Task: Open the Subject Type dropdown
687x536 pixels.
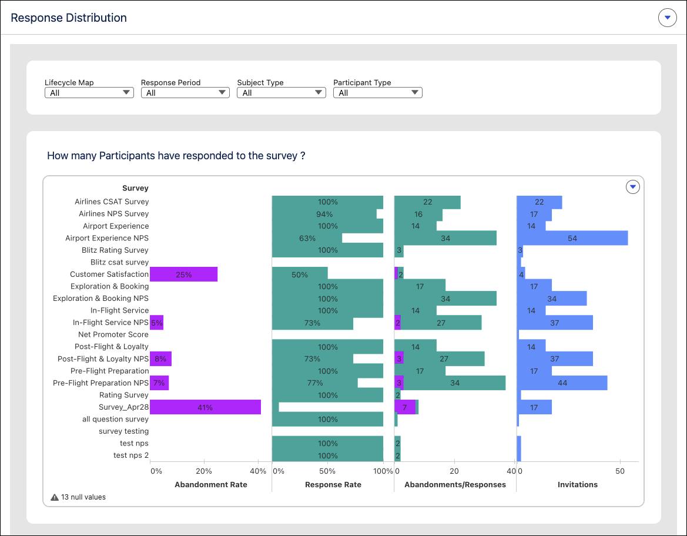Action: 281,92
